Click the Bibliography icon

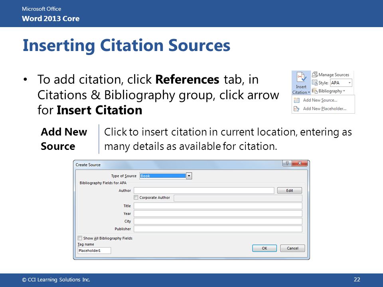pos(315,91)
